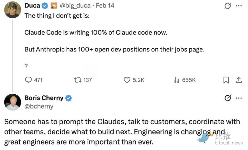
Task: Share Duca's tweet via the upload icon
Action: coord(239,80)
